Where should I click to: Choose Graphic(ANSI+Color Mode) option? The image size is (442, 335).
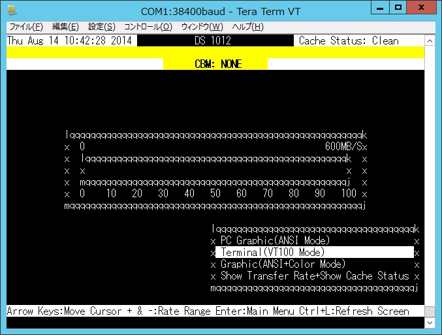click(283, 264)
